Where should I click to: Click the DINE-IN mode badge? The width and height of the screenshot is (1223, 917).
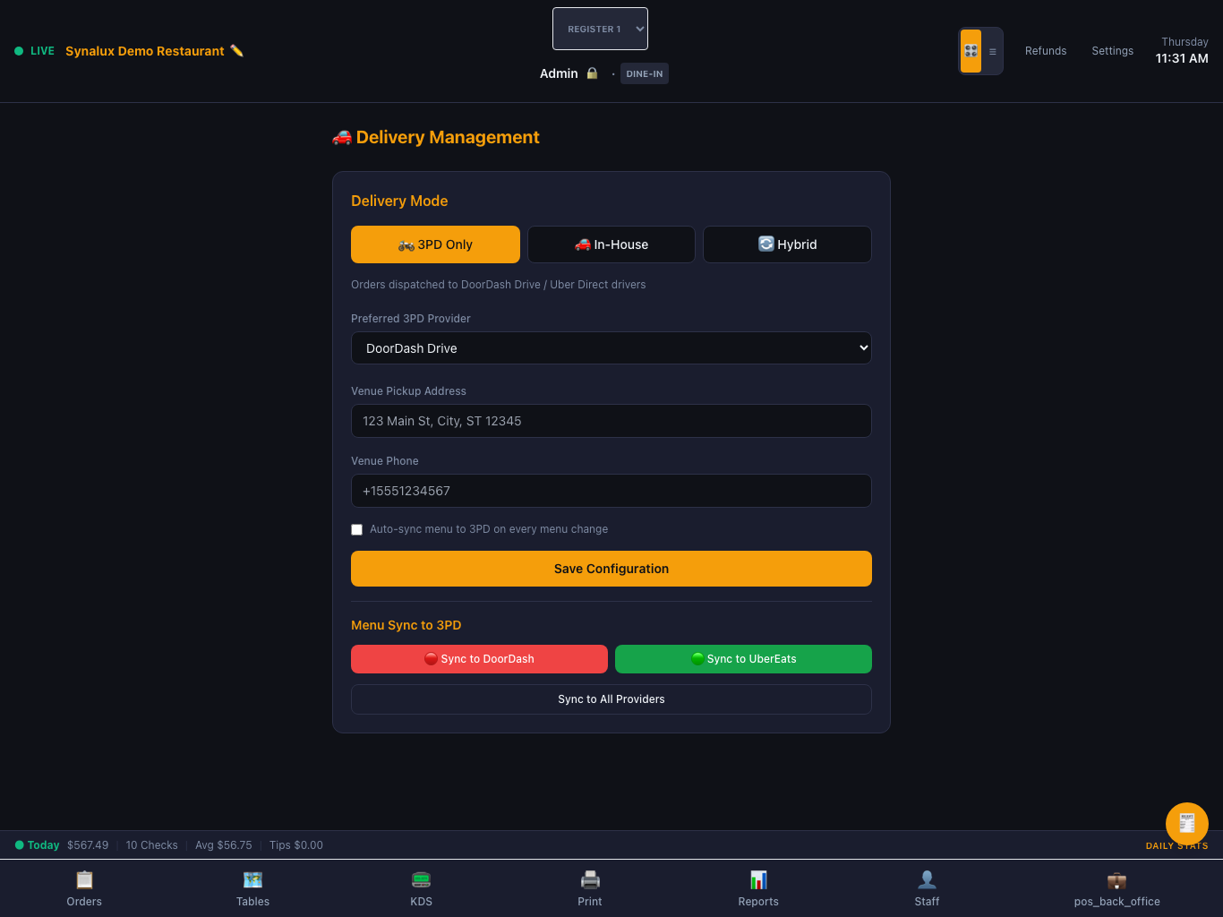[645, 73]
